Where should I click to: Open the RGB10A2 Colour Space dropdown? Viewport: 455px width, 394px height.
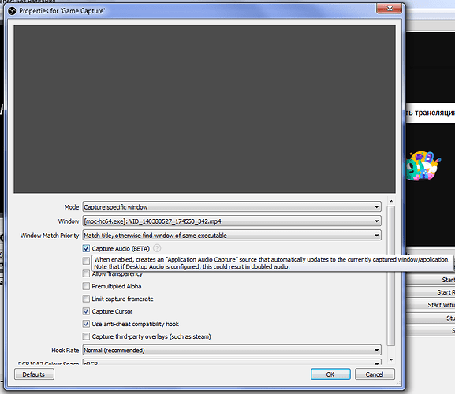pyautogui.click(x=232, y=362)
